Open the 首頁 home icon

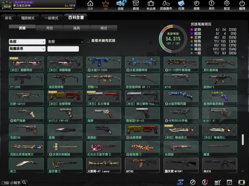(x=90, y=5)
